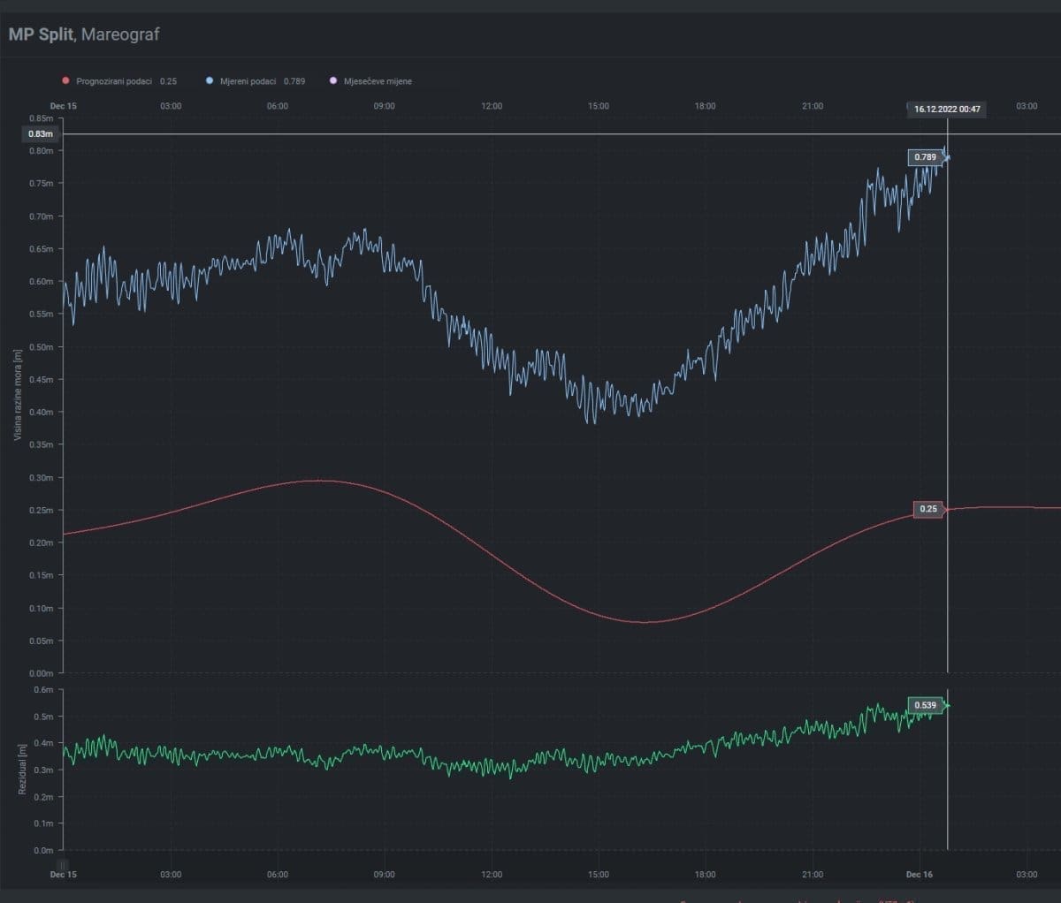Click the 16.12.2022 00:47 timestamp label
The image size is (1061, 903).
click(x=946, y=110)
